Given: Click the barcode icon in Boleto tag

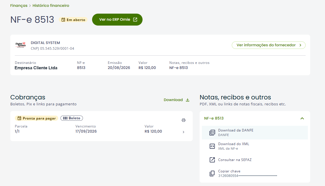Looking at the screenshot, I should 65,118.
